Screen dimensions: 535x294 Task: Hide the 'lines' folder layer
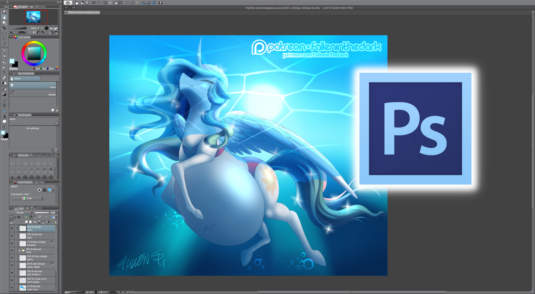click(12, 251)
